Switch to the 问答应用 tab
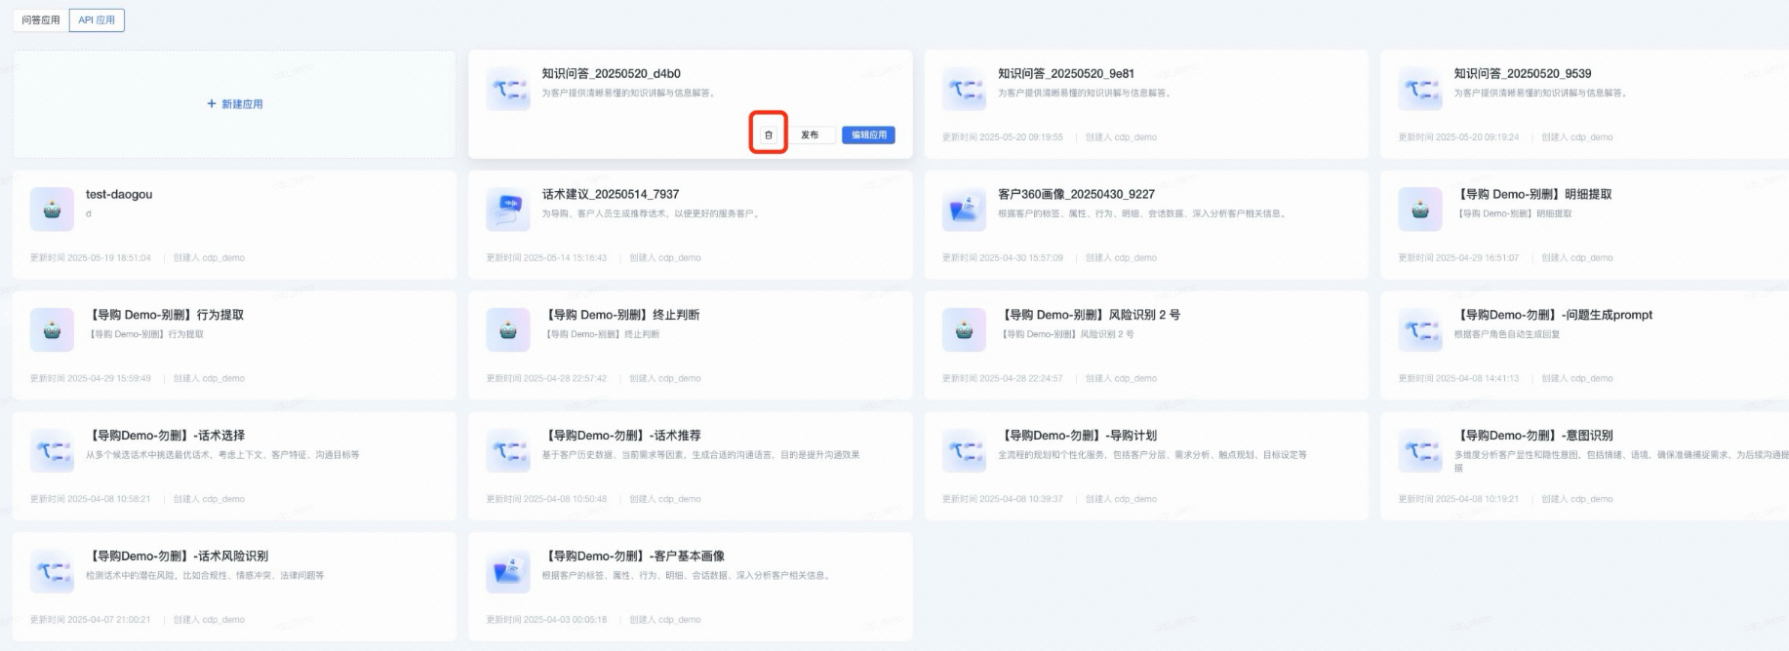 pos(41,19)
